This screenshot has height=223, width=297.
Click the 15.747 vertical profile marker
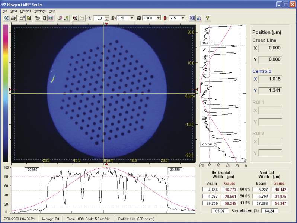[206, 43]
